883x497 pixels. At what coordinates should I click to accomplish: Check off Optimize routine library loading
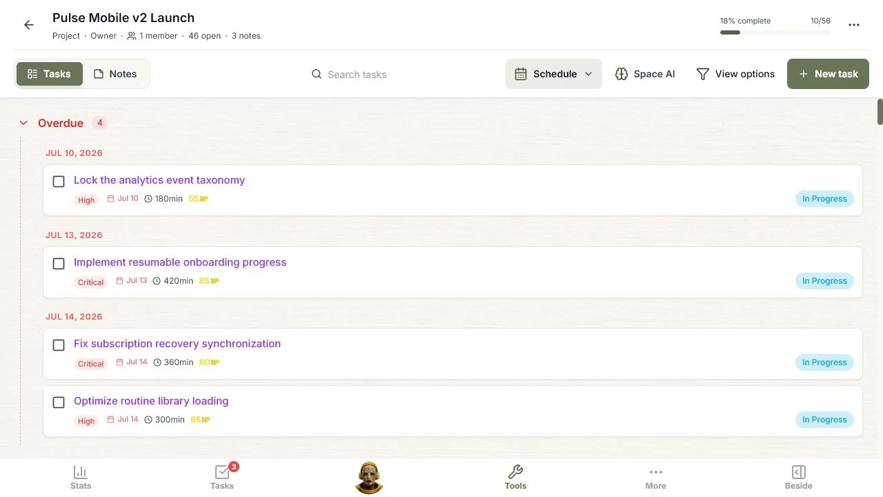click(x=59, y=402)
